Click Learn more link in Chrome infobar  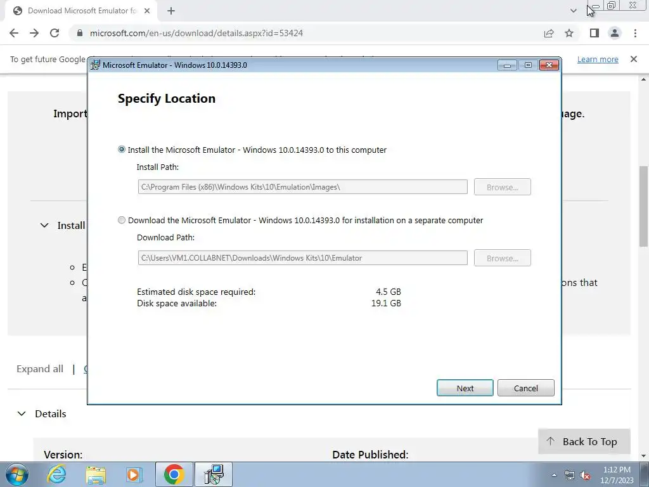598,59
